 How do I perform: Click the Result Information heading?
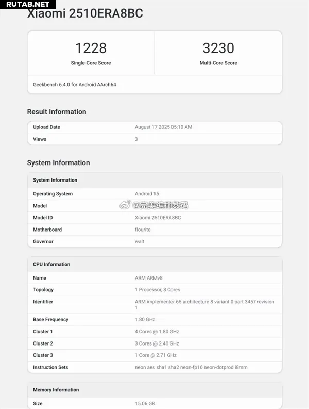[x=57, y=111]
